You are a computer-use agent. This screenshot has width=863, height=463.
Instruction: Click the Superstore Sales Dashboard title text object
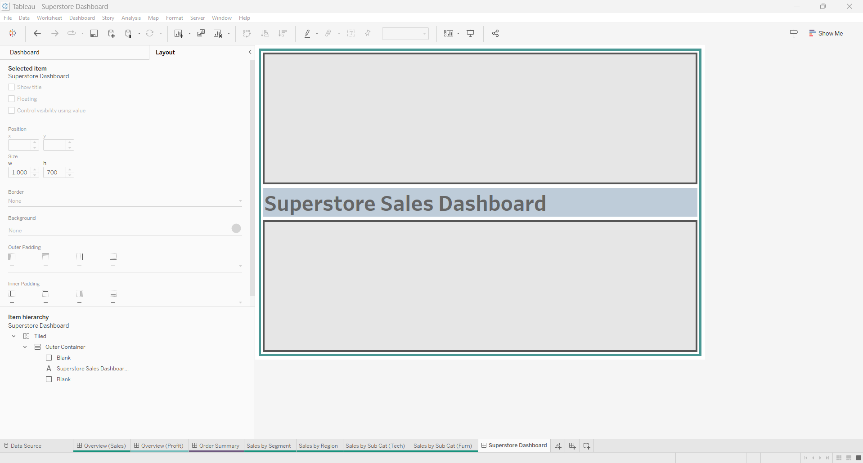[480, 203]
